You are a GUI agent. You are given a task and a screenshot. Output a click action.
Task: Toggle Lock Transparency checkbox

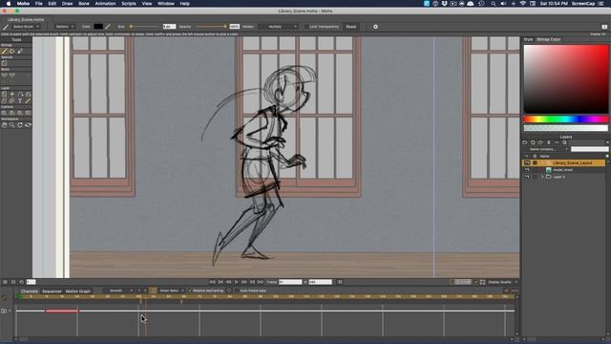tap(306, 27)
